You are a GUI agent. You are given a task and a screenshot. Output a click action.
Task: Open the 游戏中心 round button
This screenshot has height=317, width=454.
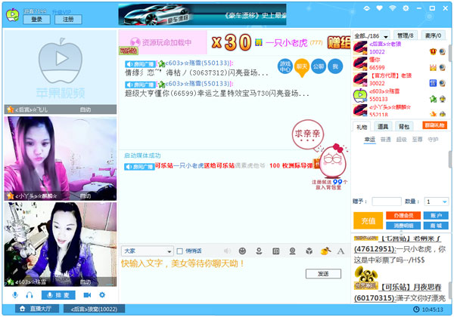point(285,66)
